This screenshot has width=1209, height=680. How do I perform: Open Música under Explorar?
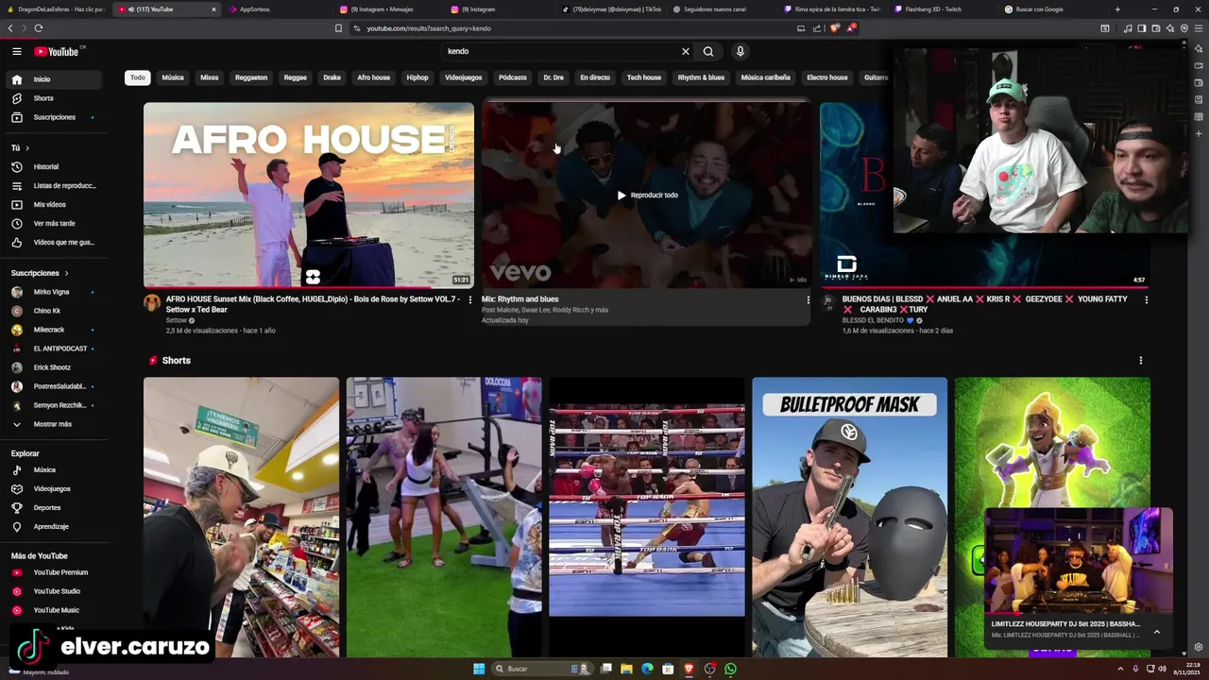coord(54,469)
